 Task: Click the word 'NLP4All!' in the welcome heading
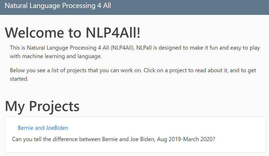(x=113, y=33)
